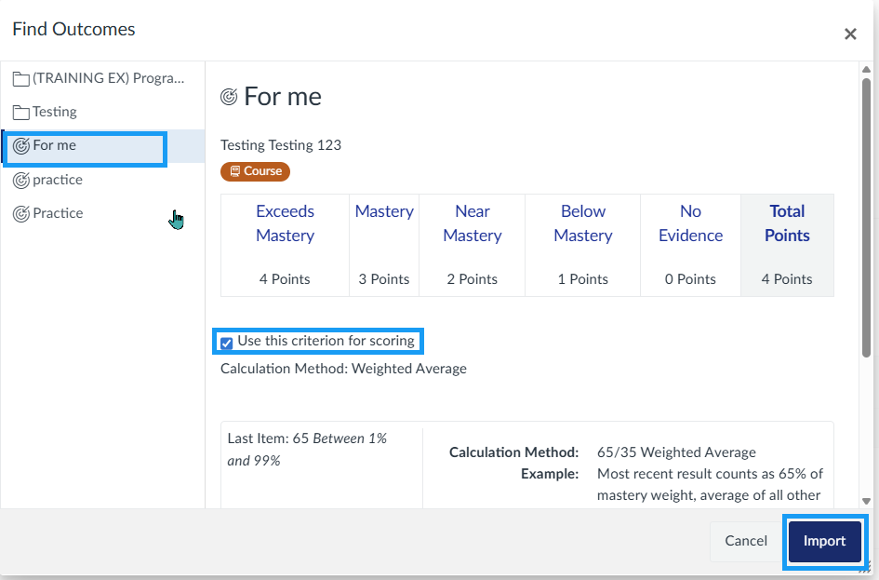Select the For me outcome
The height and width of the screenshot is (580, 879).
click(55, 146)
